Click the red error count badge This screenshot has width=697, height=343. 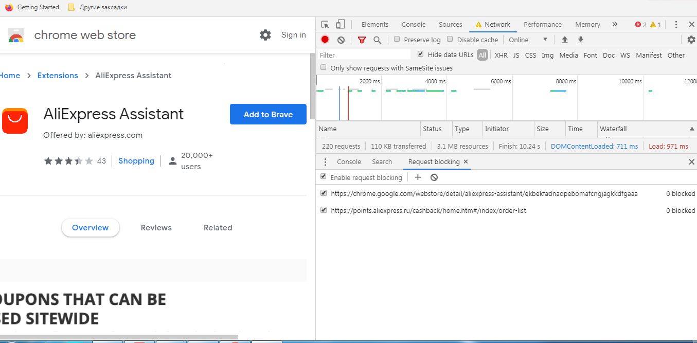click(x=641, y=25)
